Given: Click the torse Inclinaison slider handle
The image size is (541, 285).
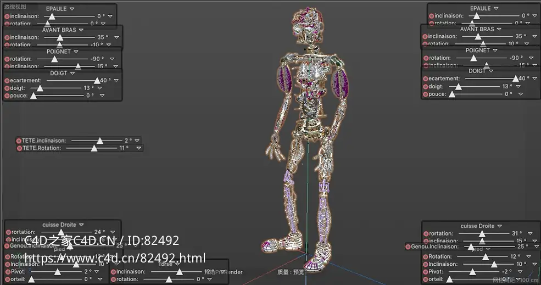Looking at the screenshot, I should (180, 272).
